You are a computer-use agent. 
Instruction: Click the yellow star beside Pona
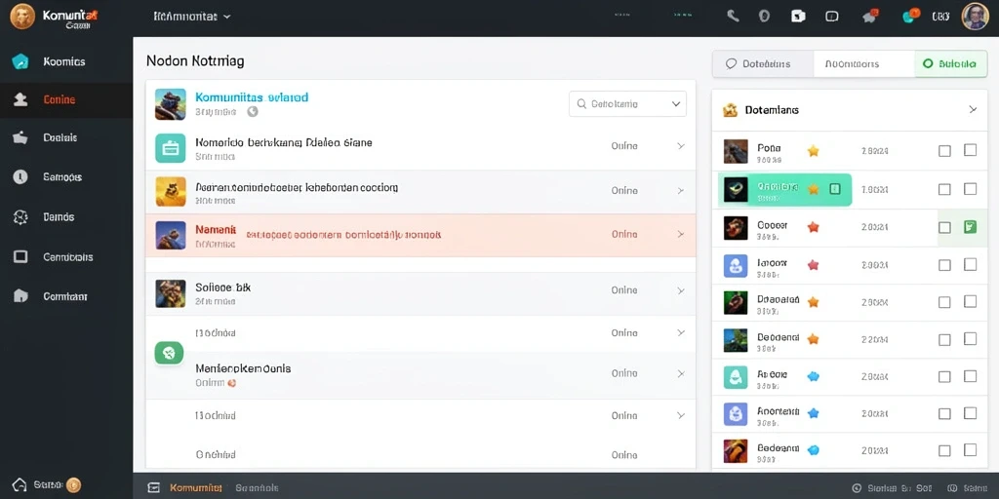tap(813, 151)
